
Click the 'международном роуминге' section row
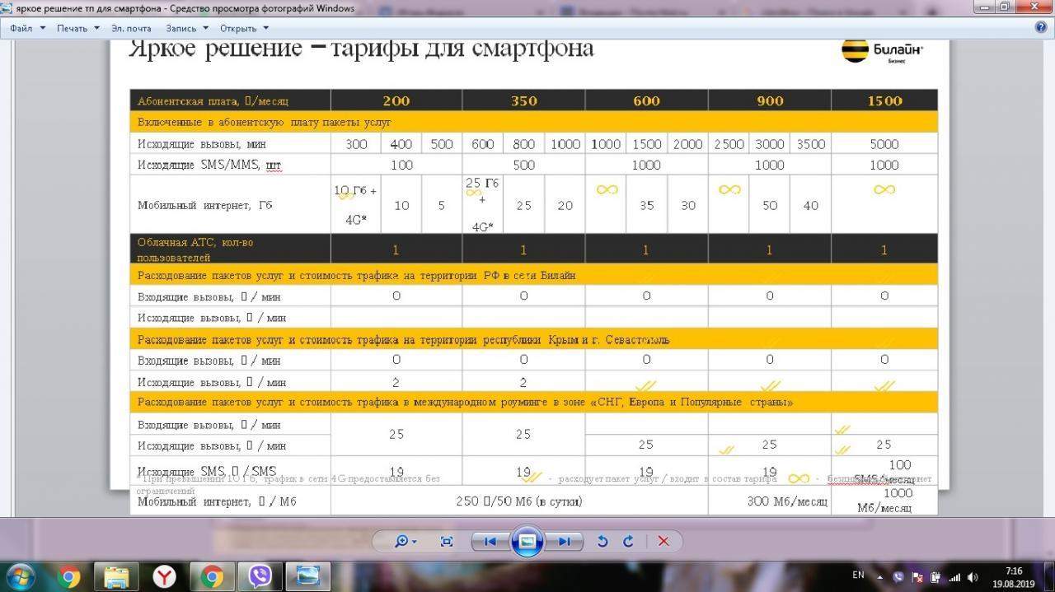[533, 402]
